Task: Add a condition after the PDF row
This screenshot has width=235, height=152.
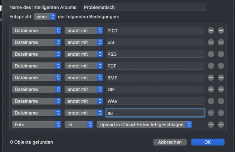Action: pos(221,66)
